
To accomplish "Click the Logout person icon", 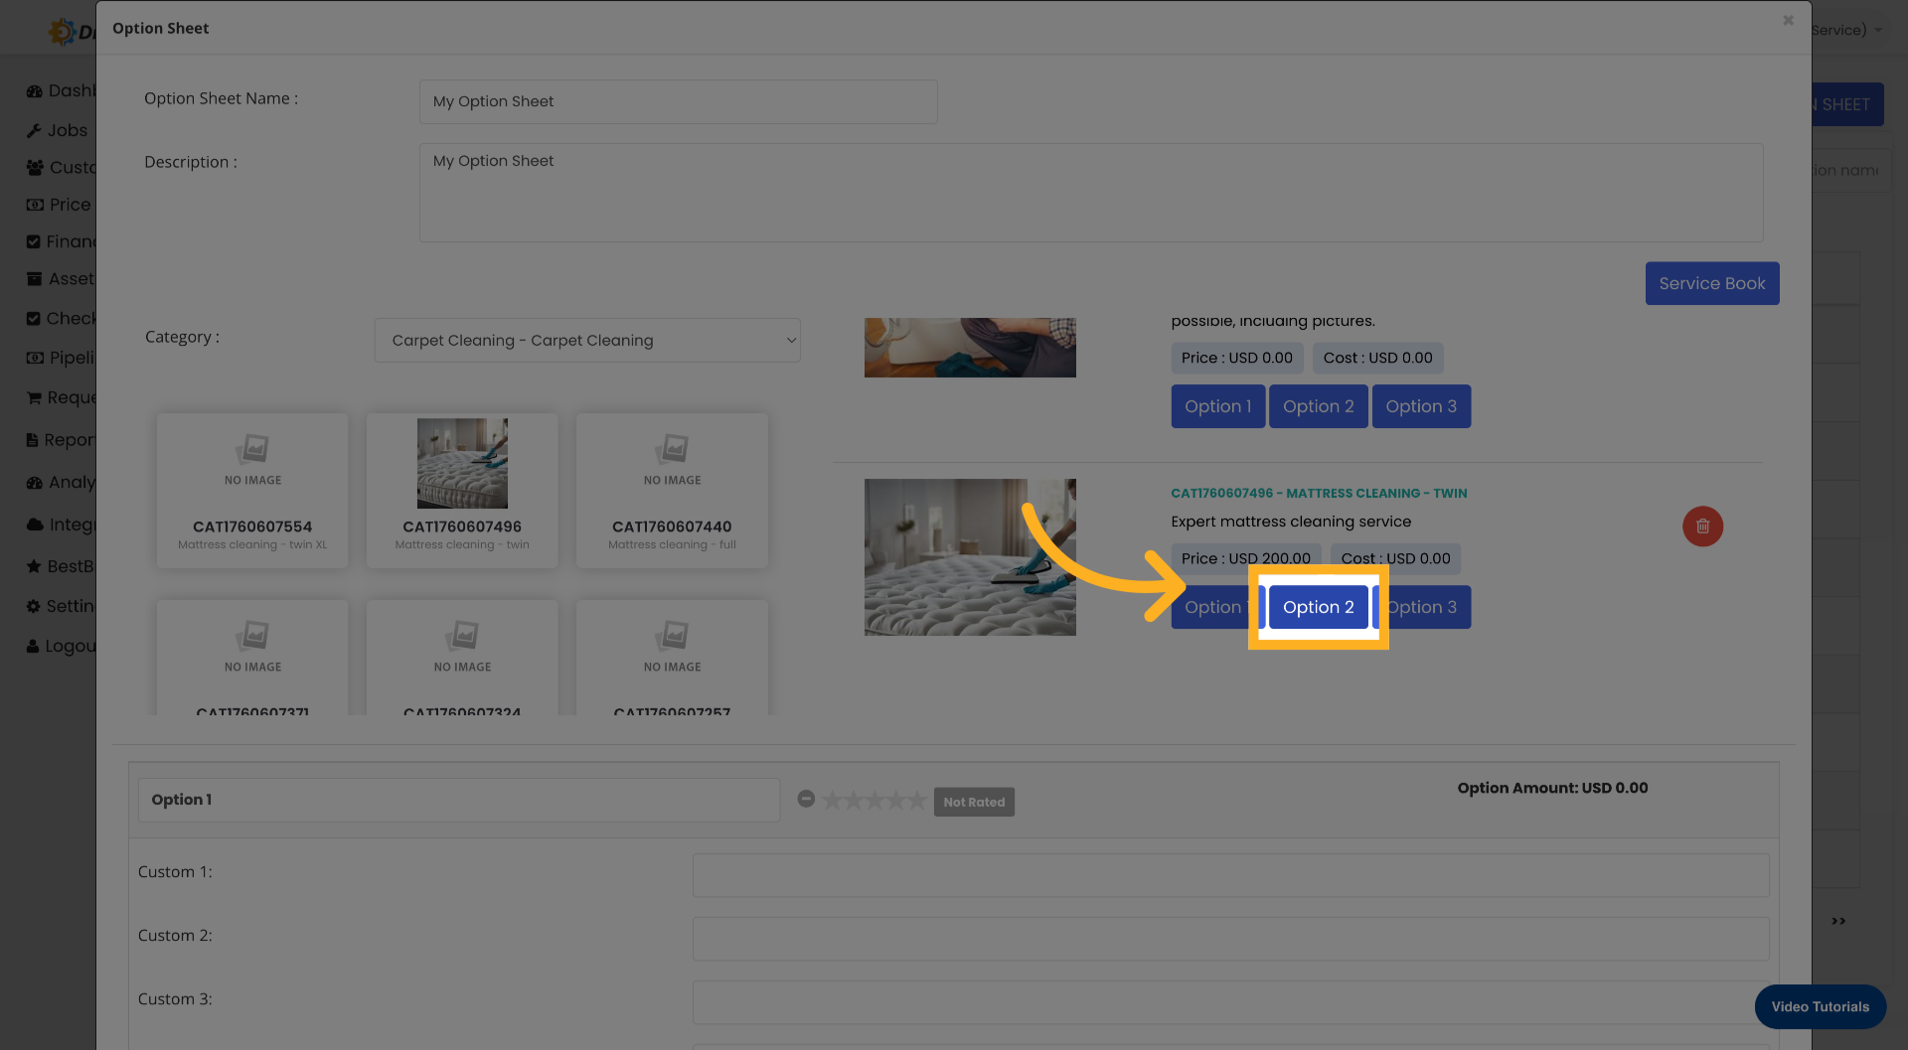I will click(35, 646).
